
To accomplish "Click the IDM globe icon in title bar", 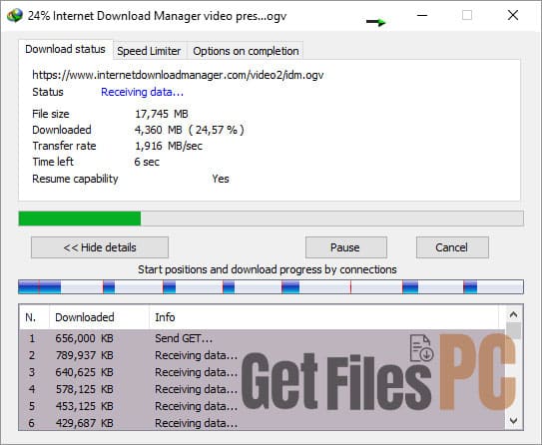I will click(15, 16).
